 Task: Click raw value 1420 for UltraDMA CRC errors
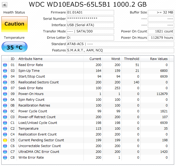point(164,152)
